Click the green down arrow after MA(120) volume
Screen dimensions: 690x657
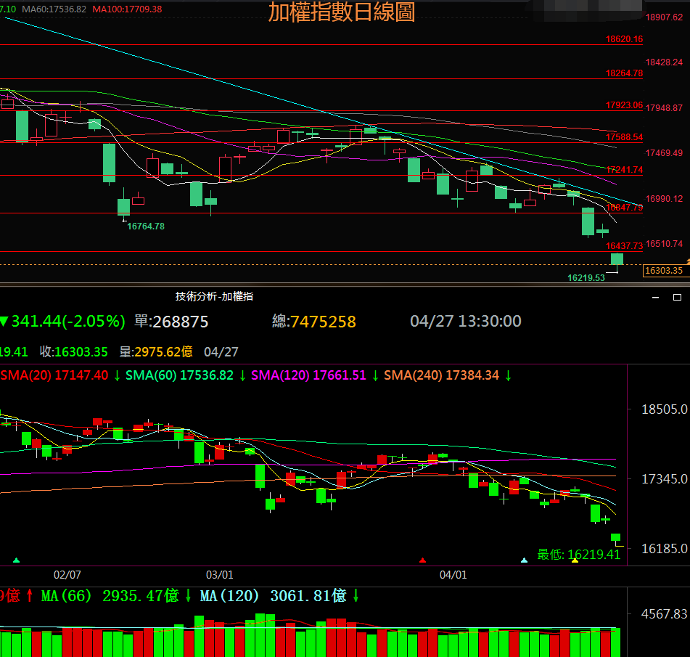tap(356, 596)
